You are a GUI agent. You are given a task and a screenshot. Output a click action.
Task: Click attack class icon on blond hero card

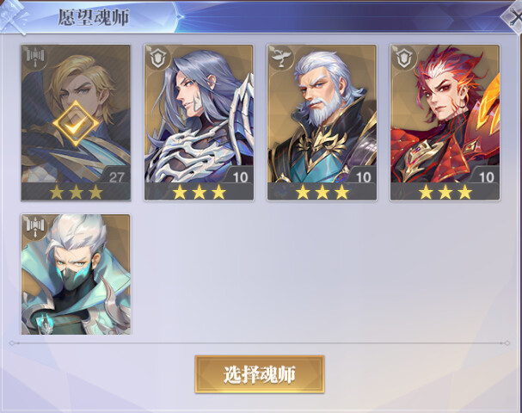35,59
